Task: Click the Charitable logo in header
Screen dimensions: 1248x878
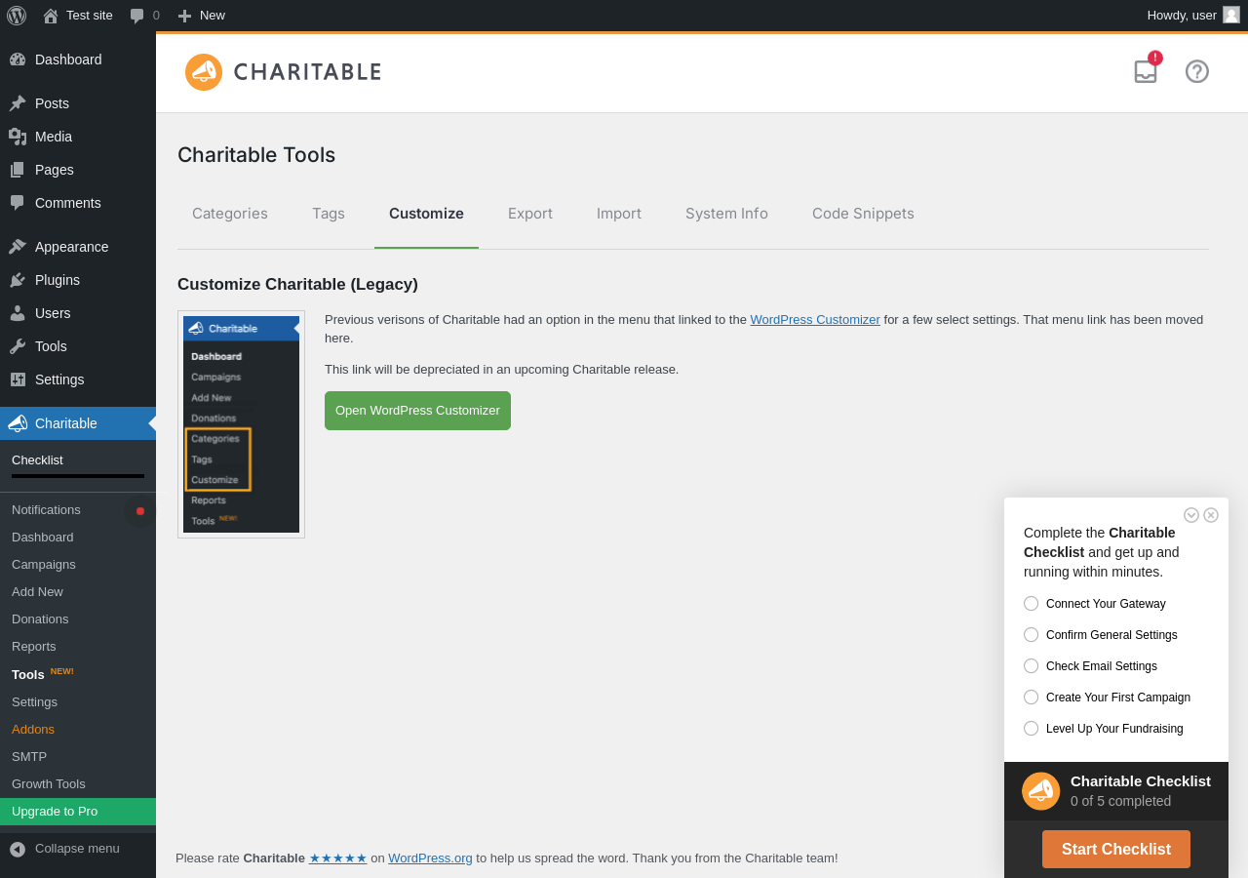Action: 283,72
